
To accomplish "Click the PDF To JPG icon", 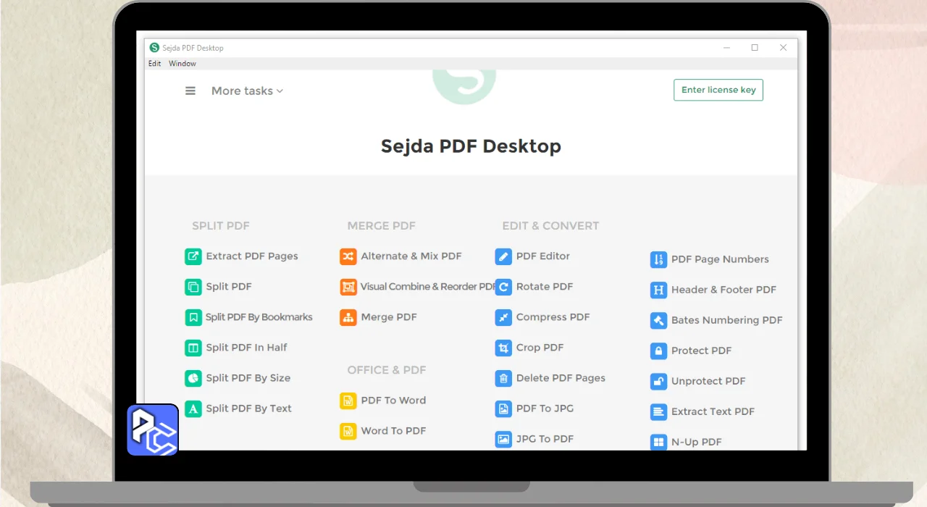I will pyautogui.click(x=503, y=408).
